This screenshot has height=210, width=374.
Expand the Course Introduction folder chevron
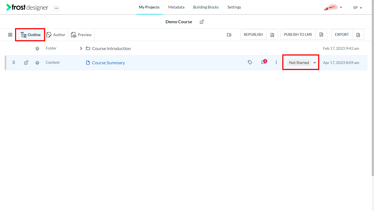81,48
